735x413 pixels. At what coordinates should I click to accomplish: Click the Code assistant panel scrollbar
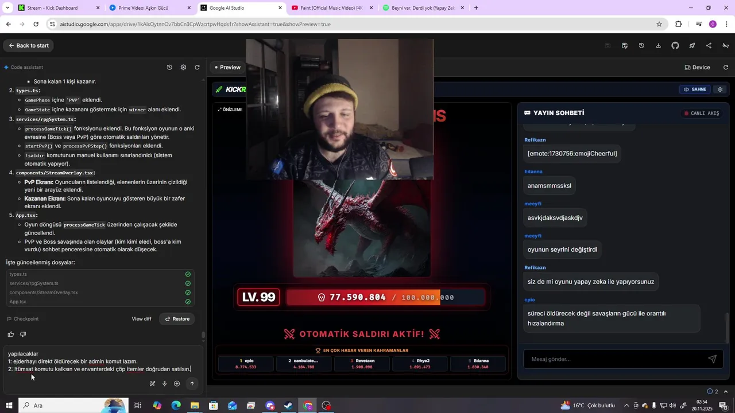[x=203, y=336]
